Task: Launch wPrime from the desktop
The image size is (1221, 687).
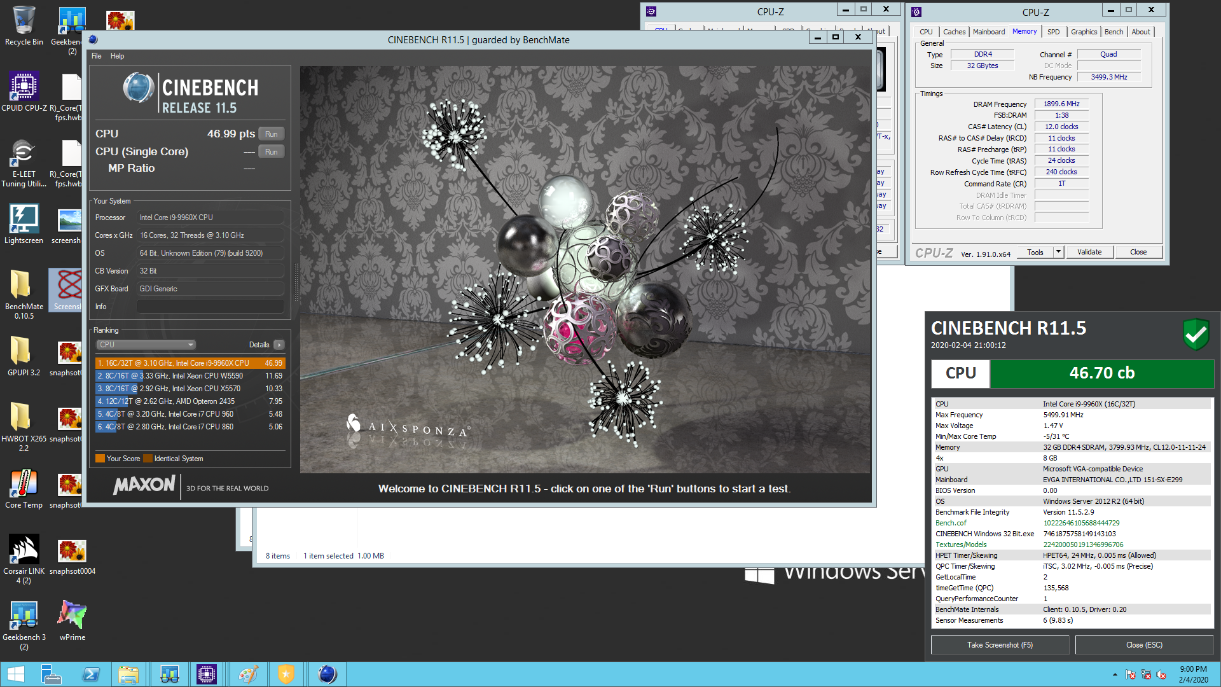Action: pos(72,620)
